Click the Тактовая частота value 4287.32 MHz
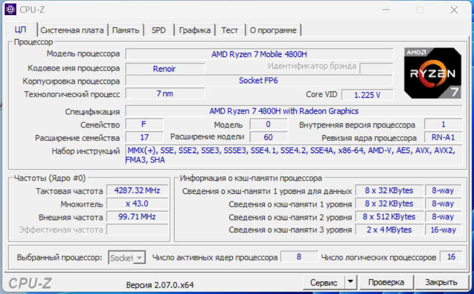The image size is (474, 294). click(x=133, y=190)
